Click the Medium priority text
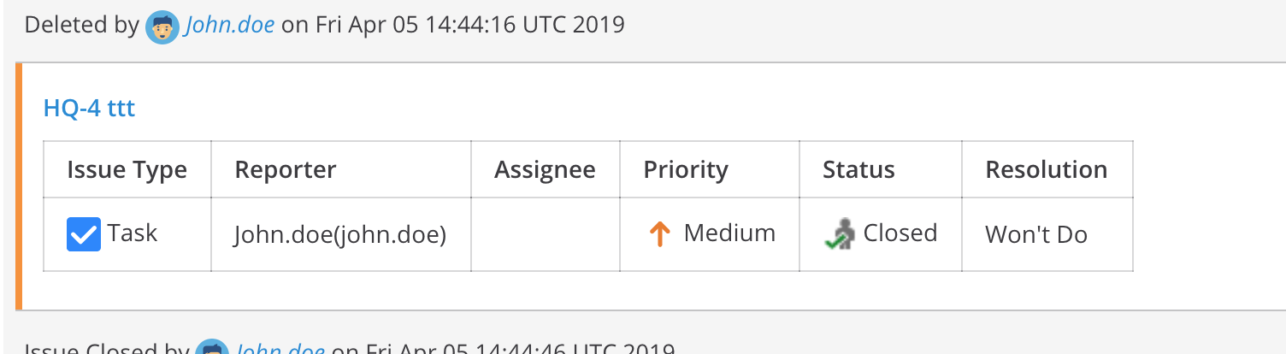This screenshot has width=1286, height=354. [729, 233]
